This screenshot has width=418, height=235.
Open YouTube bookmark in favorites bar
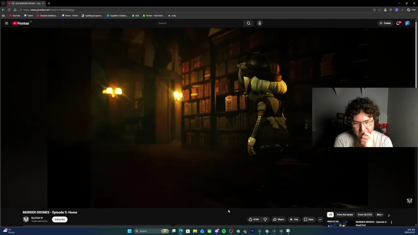point(15,16)
